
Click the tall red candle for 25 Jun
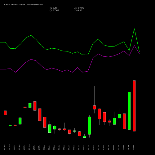coord(134,106)
